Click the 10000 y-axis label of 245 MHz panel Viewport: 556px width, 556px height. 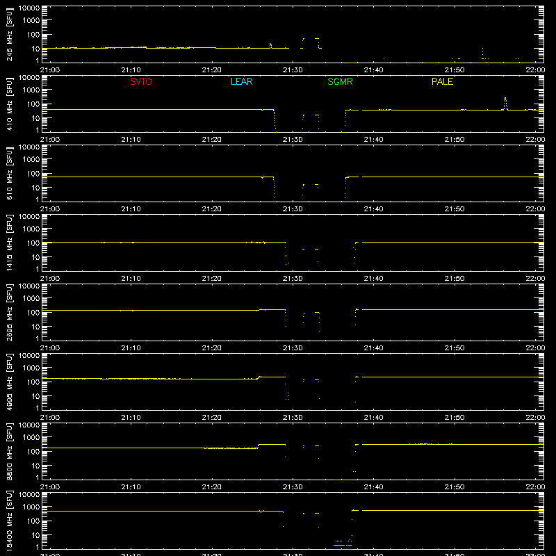click(x=29, y=8)
